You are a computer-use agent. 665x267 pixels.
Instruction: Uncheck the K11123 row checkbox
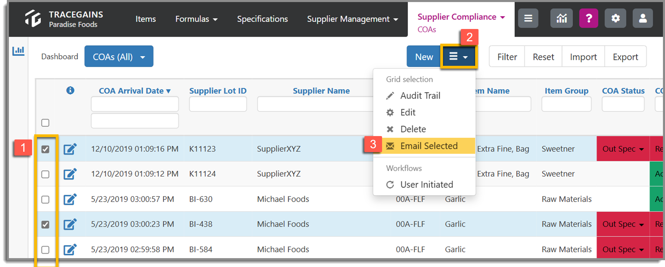click(45, 149)
